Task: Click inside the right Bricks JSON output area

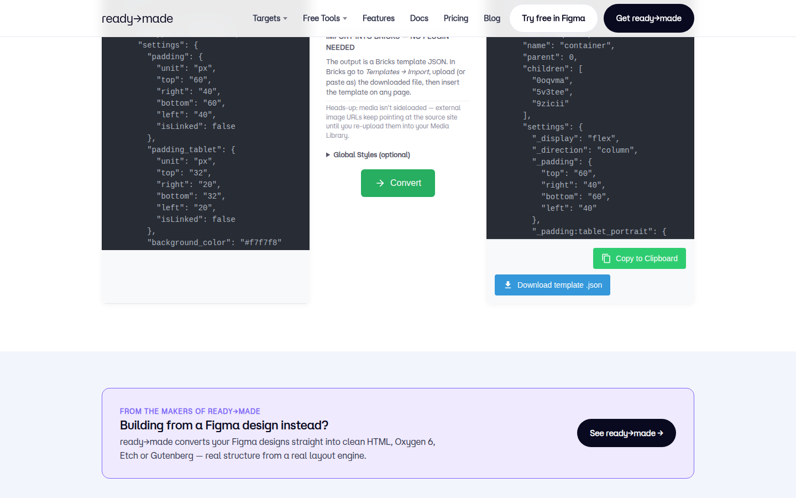Action: pos(590,138)
